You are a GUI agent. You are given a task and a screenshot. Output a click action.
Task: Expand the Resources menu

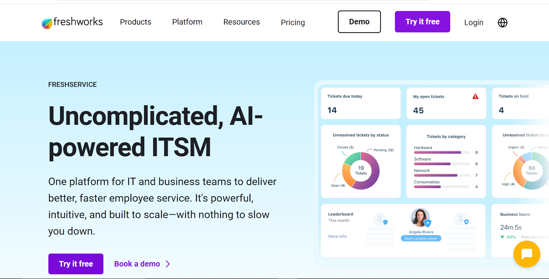tap(242, 22)
